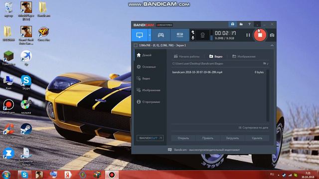The image size is (319, 179).
Task: Open the Steam desktop shortcut
Action: click(x=26, y=131)
